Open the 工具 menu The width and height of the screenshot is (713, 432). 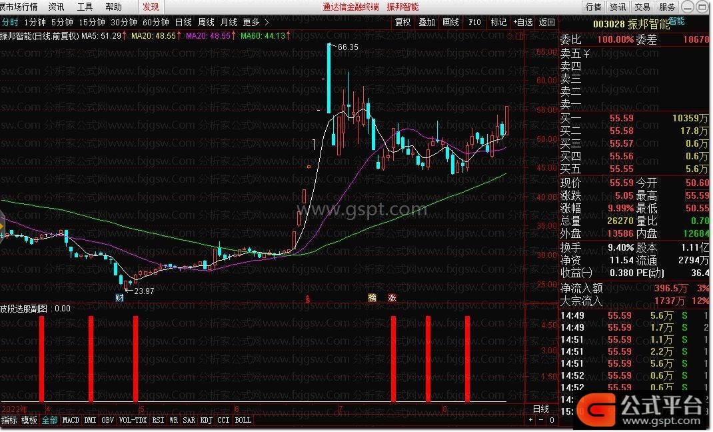(x=85, y=7)
